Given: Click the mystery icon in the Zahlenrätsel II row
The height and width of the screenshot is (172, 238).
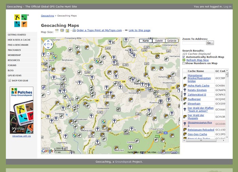Looking at the screenshot, I should pos(185,94).
